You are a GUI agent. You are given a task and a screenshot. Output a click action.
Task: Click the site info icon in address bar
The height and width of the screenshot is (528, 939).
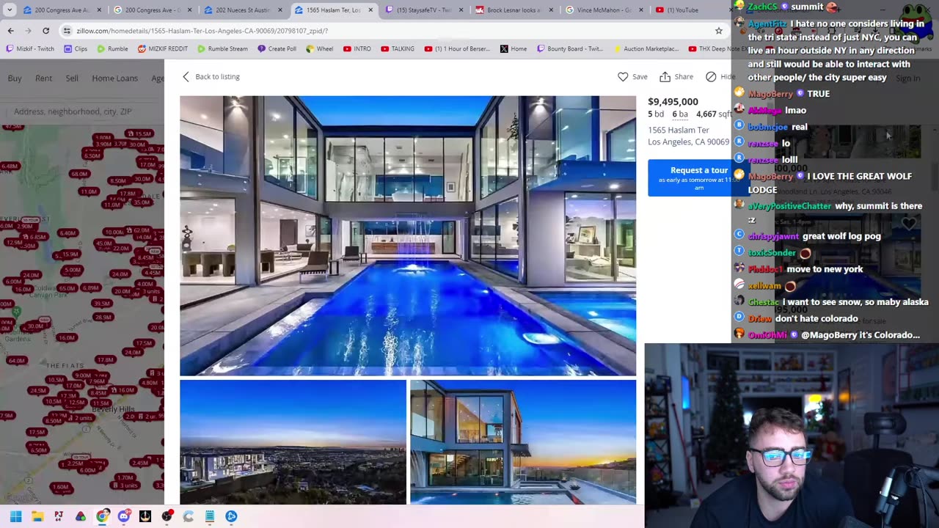(67, 31)
